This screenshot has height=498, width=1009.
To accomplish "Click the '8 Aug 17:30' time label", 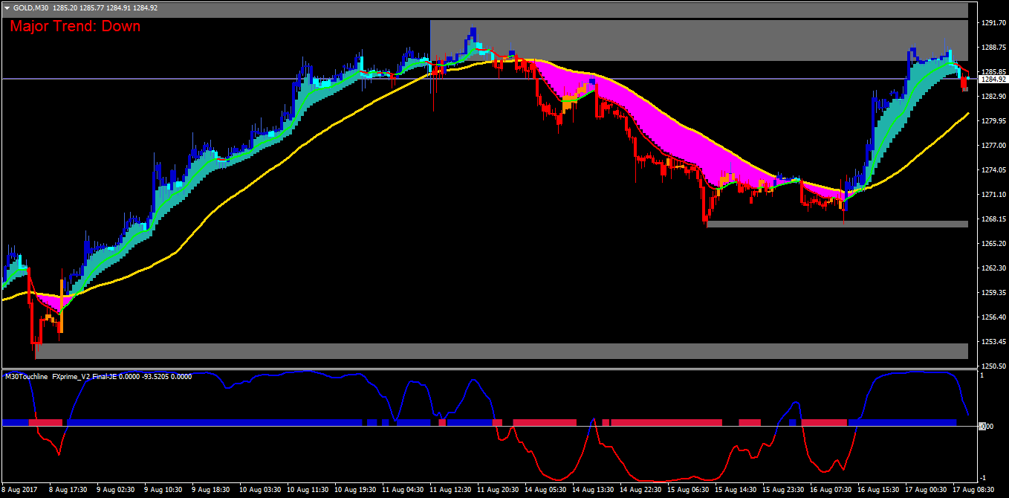I will click(x=68, y=491).
